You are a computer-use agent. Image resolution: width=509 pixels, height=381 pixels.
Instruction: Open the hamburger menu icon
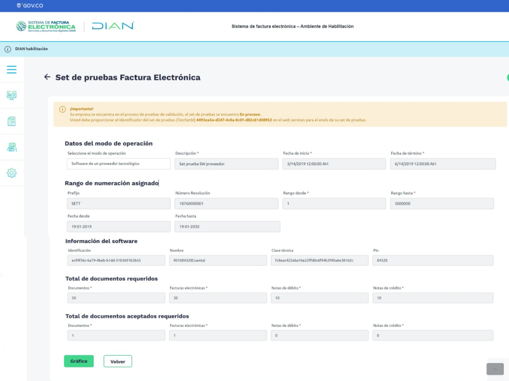coord(12,69)
